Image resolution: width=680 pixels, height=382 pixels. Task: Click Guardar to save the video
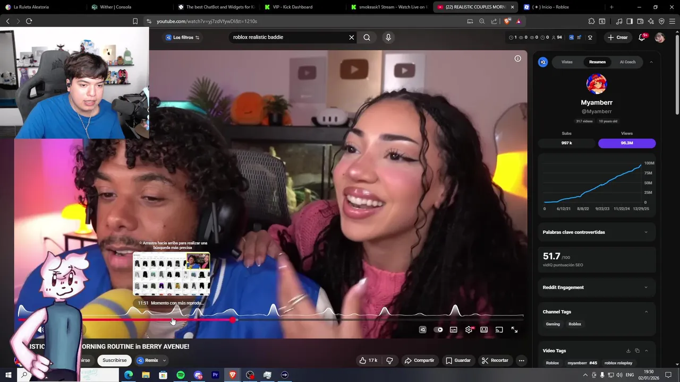tap(458, 360)
